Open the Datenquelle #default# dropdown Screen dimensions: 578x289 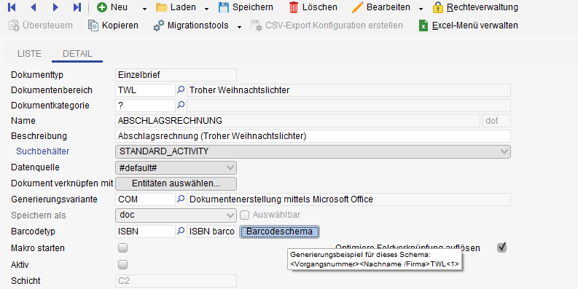click(176, 168)
